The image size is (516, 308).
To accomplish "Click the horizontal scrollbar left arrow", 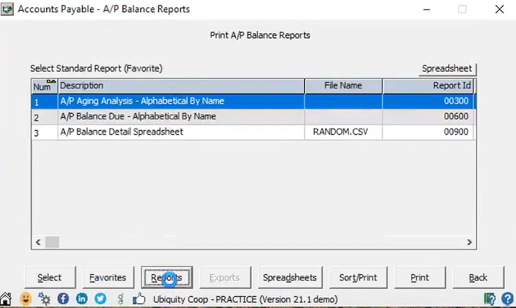I will (38, 242).
